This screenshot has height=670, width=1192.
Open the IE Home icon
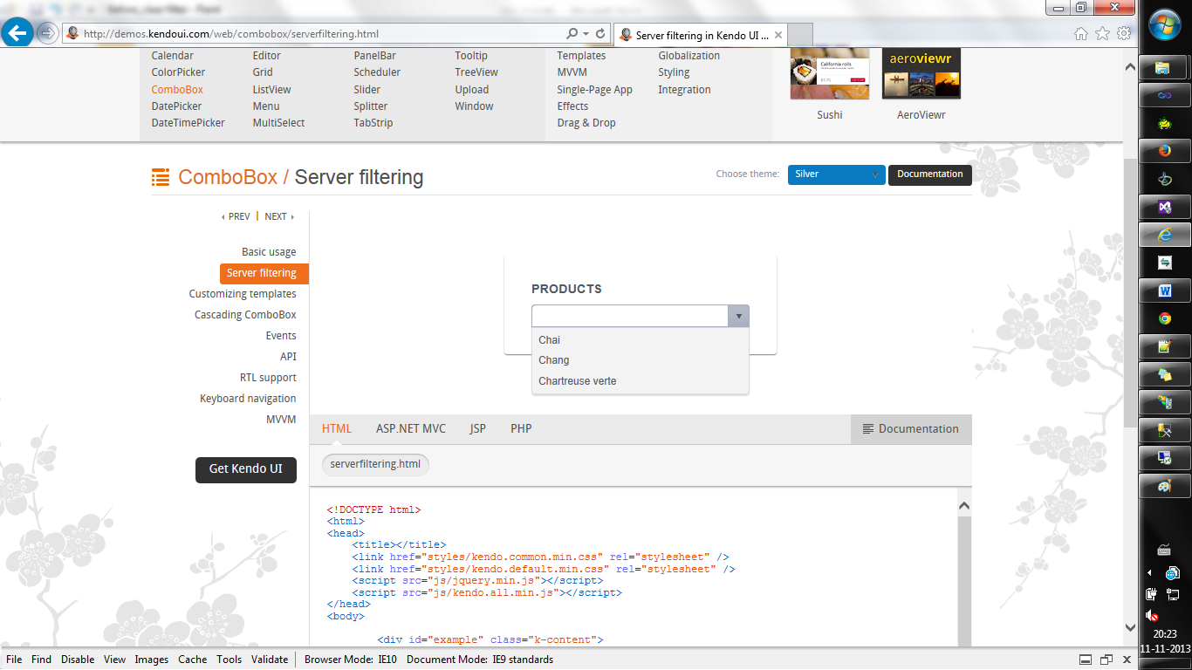point(1080,34)
